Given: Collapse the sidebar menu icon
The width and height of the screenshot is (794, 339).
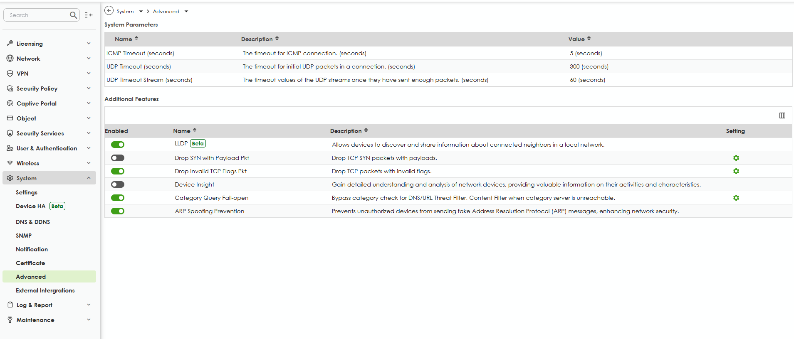Looking at the screenshot, I should (x=89, y=15).
